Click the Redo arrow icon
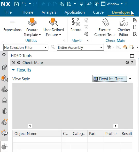The height and width of the screenshot is (152, 139). click(35, 4)
